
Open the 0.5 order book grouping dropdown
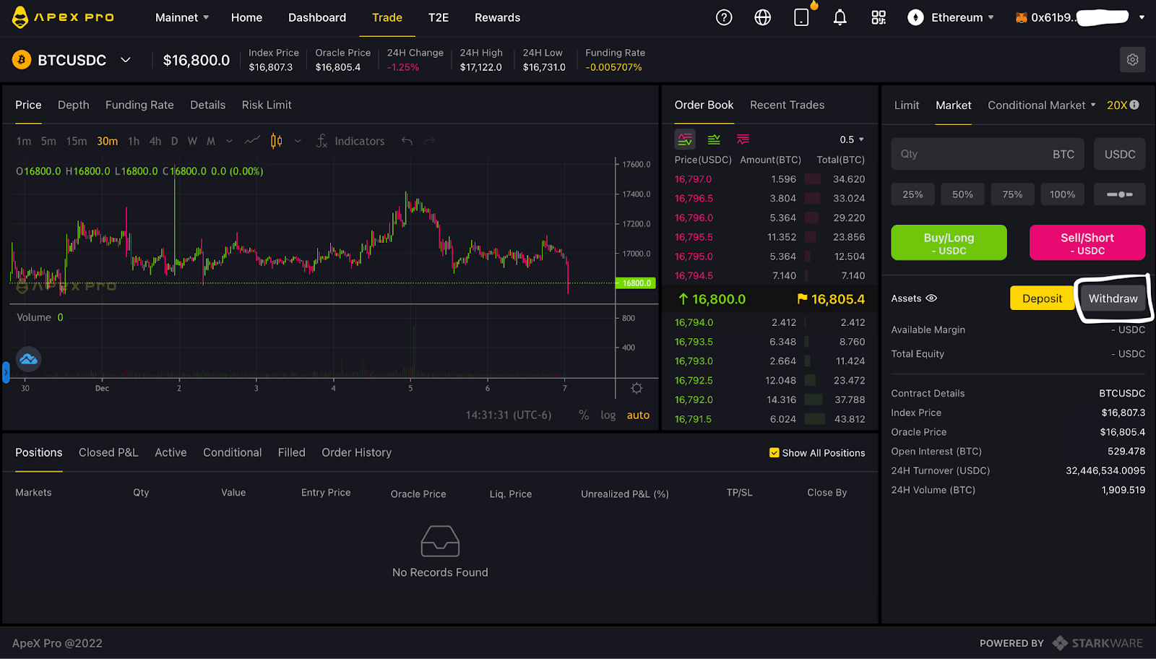click(x=852, y=139)
